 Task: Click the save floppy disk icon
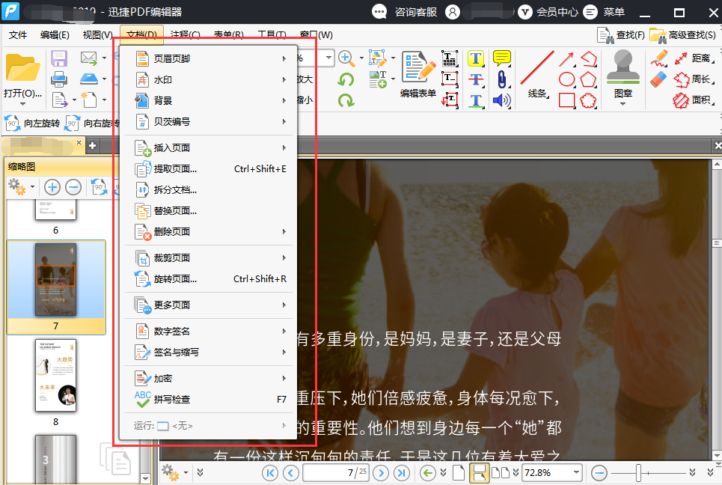(59, 58)
